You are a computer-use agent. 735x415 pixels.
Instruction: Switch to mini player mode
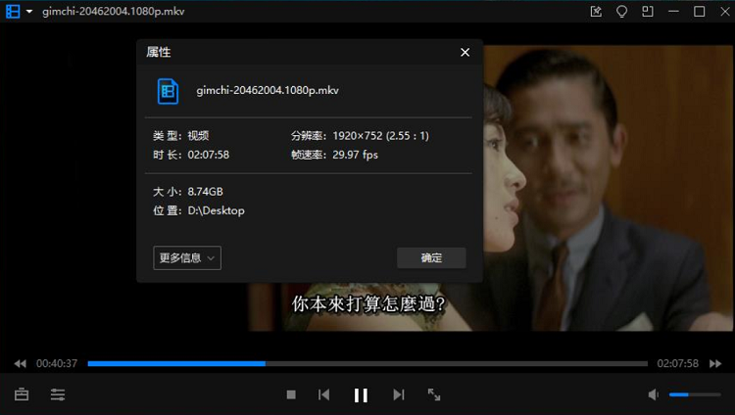647,12
